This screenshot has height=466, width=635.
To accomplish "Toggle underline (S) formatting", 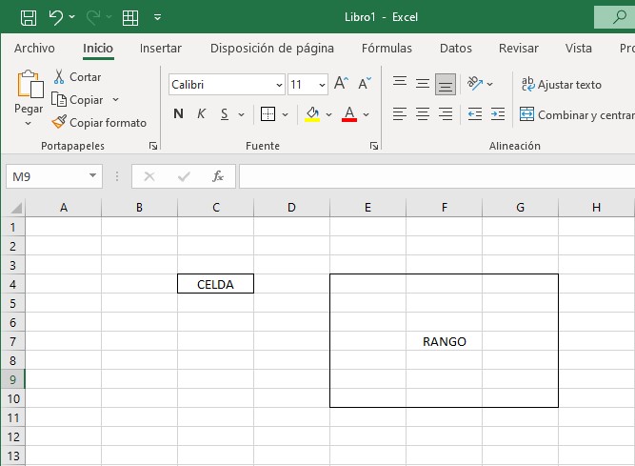I will (x=225, y=113).
